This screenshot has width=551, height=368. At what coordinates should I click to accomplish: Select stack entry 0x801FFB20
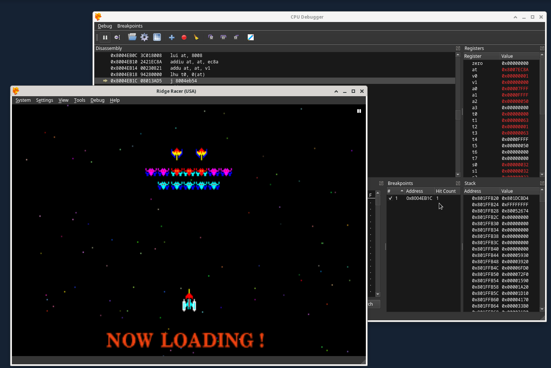pos(501,198)
